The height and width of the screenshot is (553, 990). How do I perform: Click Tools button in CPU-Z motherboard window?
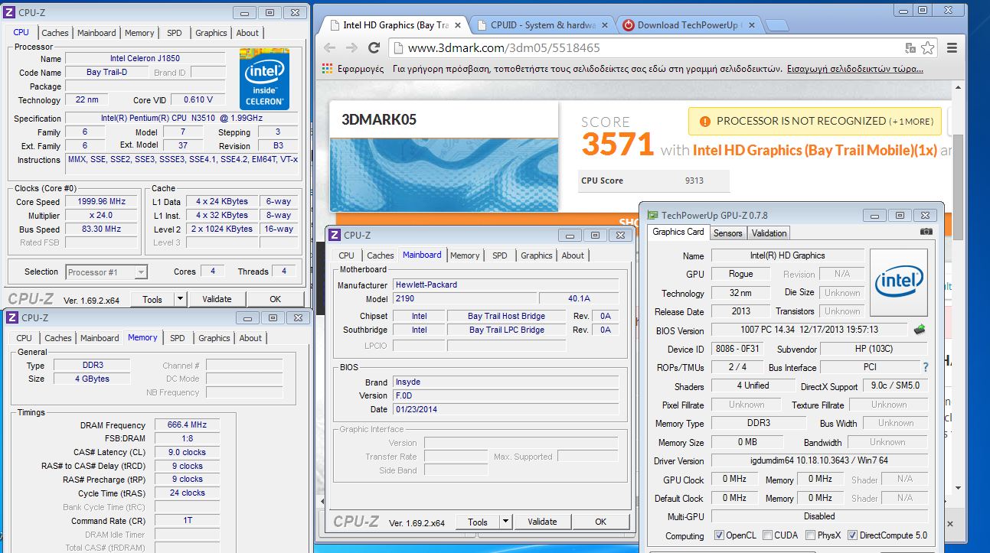tap(478, 522)
